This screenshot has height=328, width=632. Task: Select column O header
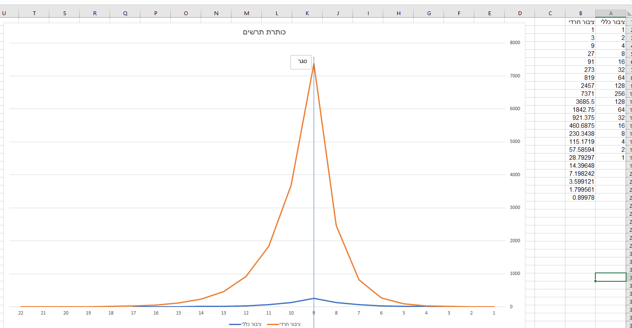(x=186, y=13)
